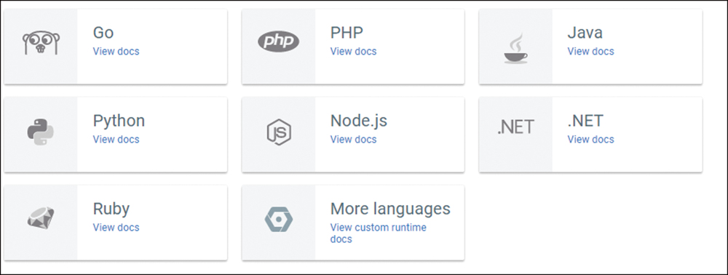Select the Node.js card title
The height and width of the screenshot is (275, 728).
tap(358, 121)
